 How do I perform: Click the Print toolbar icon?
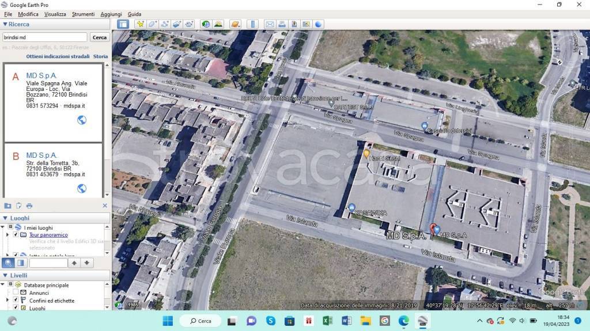tap(282, 24)
